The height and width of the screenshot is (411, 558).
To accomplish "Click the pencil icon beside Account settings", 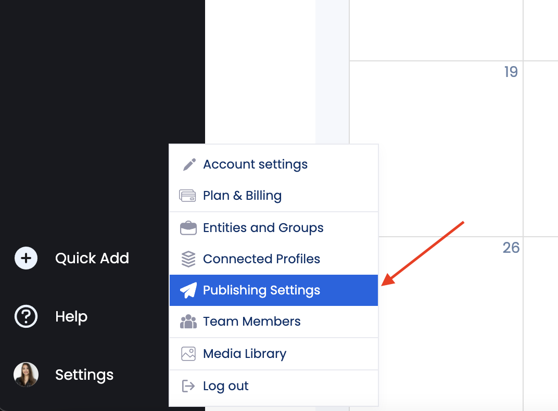I will coord(189,164).
